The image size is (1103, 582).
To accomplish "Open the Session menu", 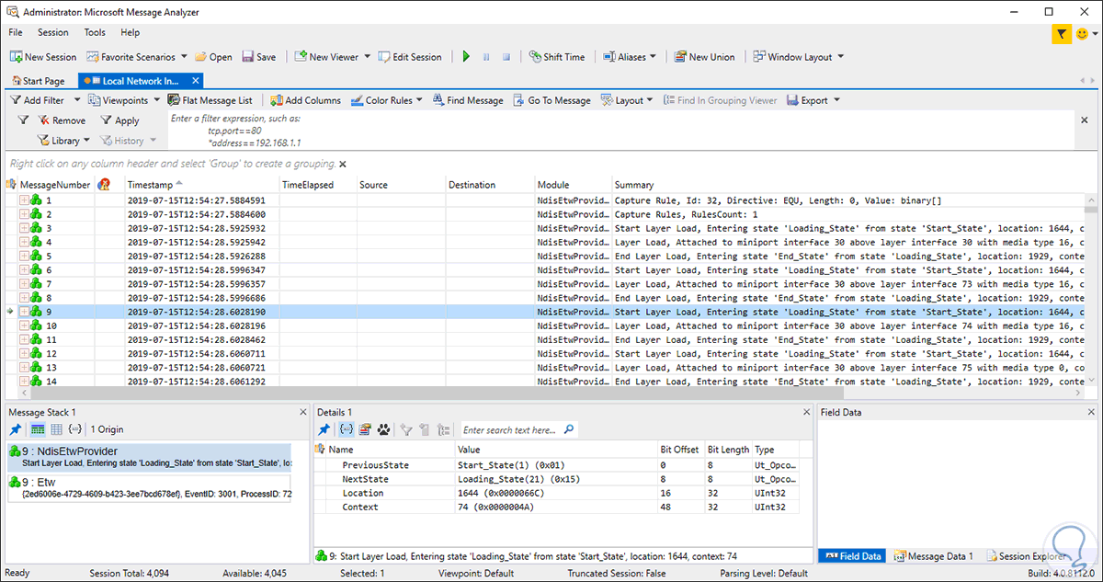I will click(x=52, y=32).
